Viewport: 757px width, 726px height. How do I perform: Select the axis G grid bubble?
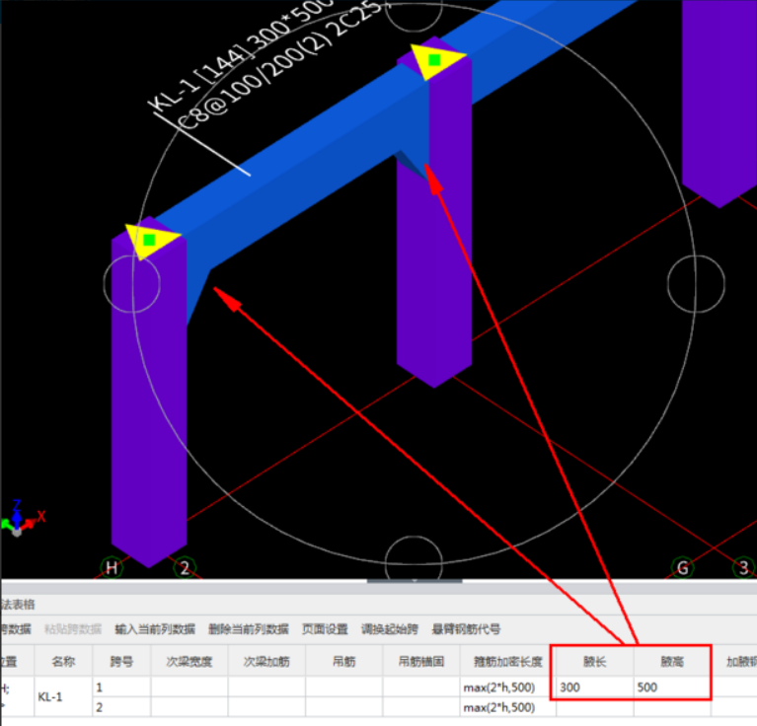pyautogui.click(x=681, y=567)
